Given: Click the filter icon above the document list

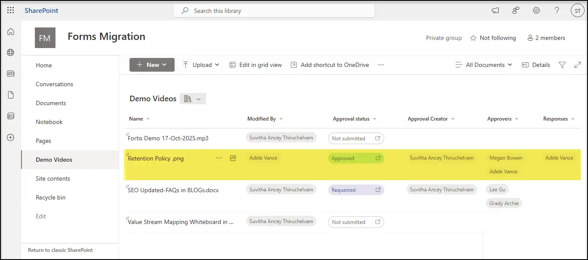Looking at the screenshot, I should (562, 65).
